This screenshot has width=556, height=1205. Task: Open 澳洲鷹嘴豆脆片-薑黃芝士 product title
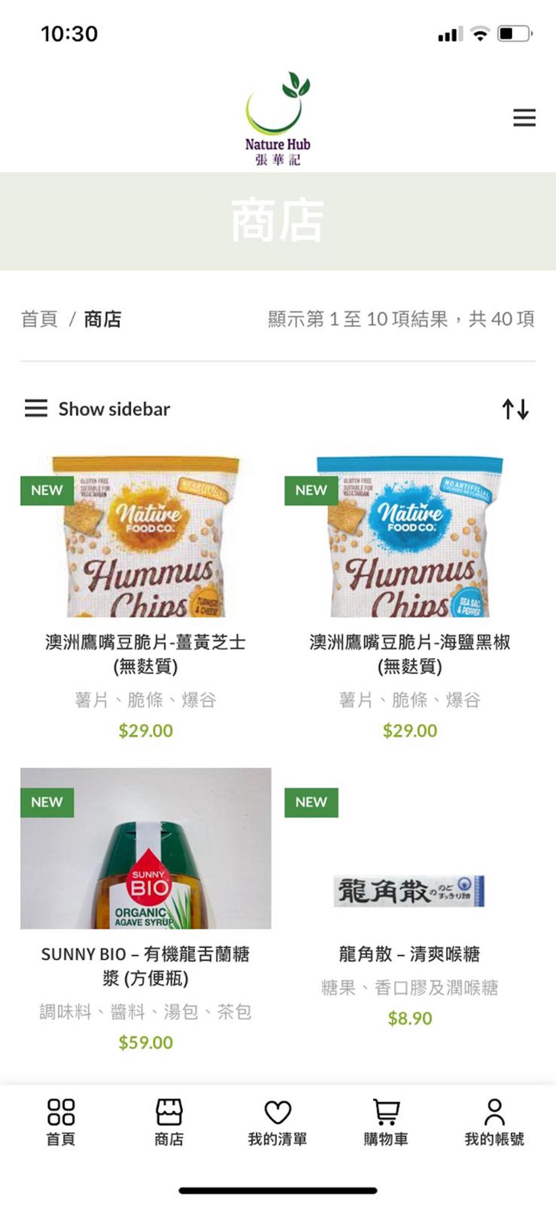(x=145, y=654)
